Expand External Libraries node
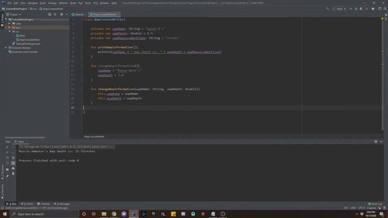This screenshot has width=388, height=218. click(6, 48)
